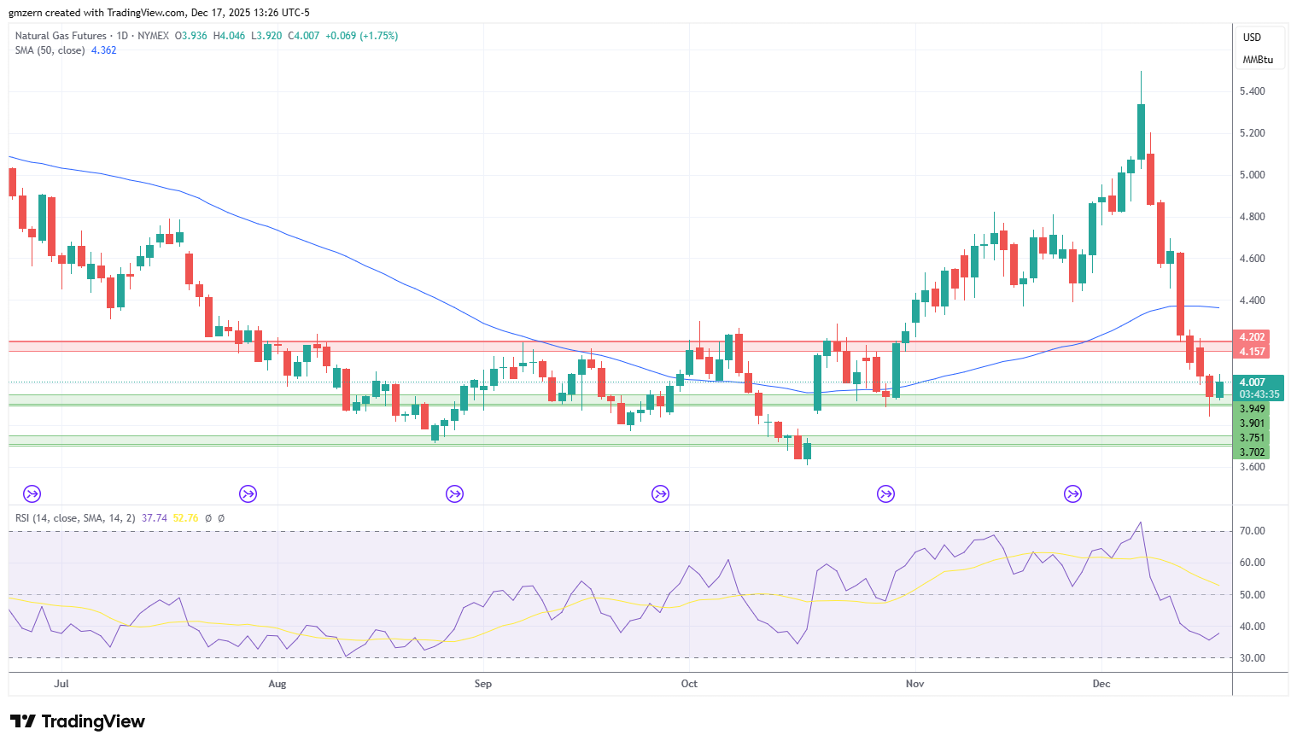
Task: Click the Sep label on the time axis
Action: coord(483,684)
